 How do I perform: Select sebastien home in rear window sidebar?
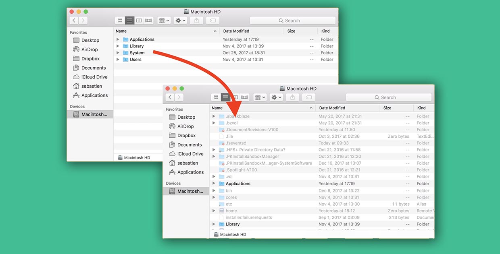coord(90,86)
